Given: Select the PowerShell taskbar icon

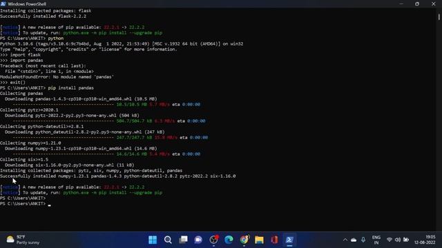Looking at the screenshot, I should [x=289, y=240].
